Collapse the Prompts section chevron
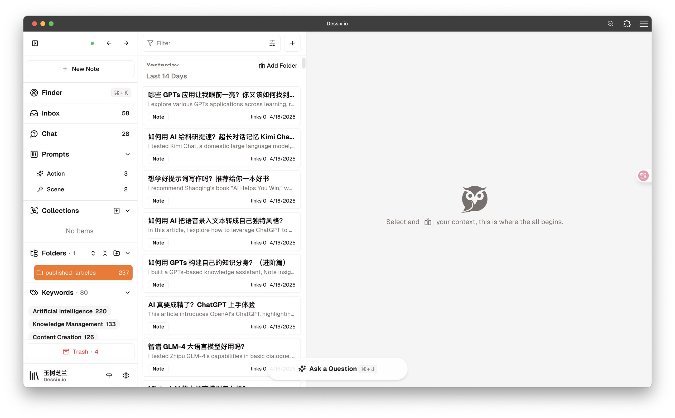675x418 pixels. pyautogui.click(x=128, y=154)
